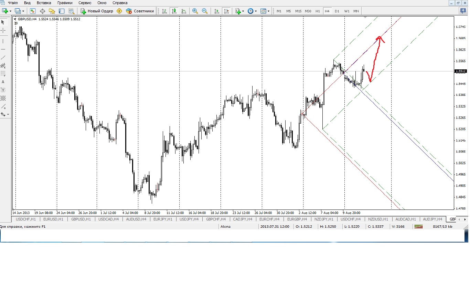Open the Market Watch window
Image resolution: width=470 pixels, height=282 pixels.
click(x=33, y=11)
